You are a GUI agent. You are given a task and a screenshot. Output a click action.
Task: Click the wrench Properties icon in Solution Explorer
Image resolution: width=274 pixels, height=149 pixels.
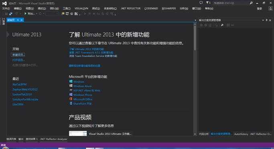(222, 25)
